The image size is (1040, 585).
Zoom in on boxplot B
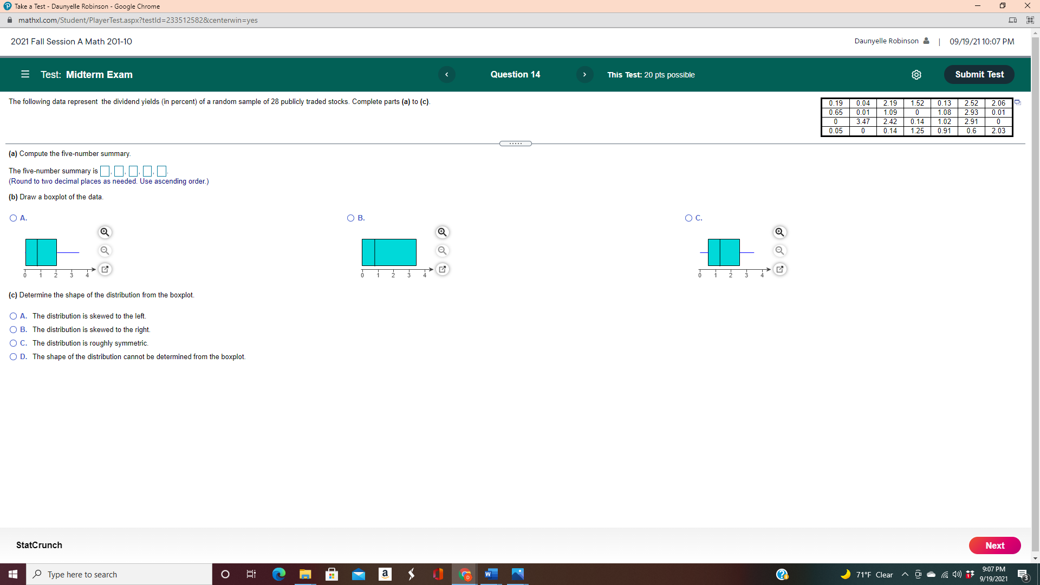tap(443, 232)
